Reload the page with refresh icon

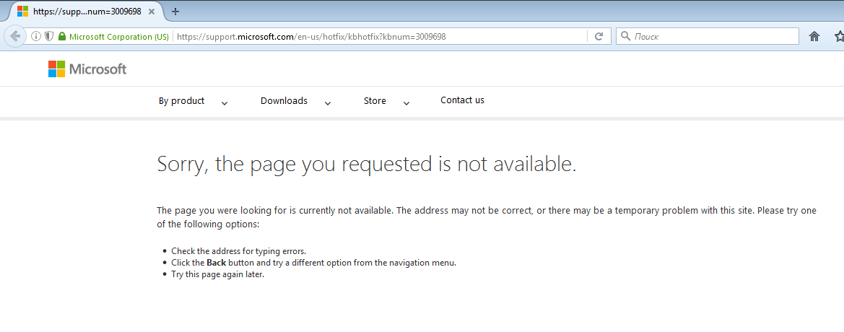pyautogui.click(x=598, y=37)
